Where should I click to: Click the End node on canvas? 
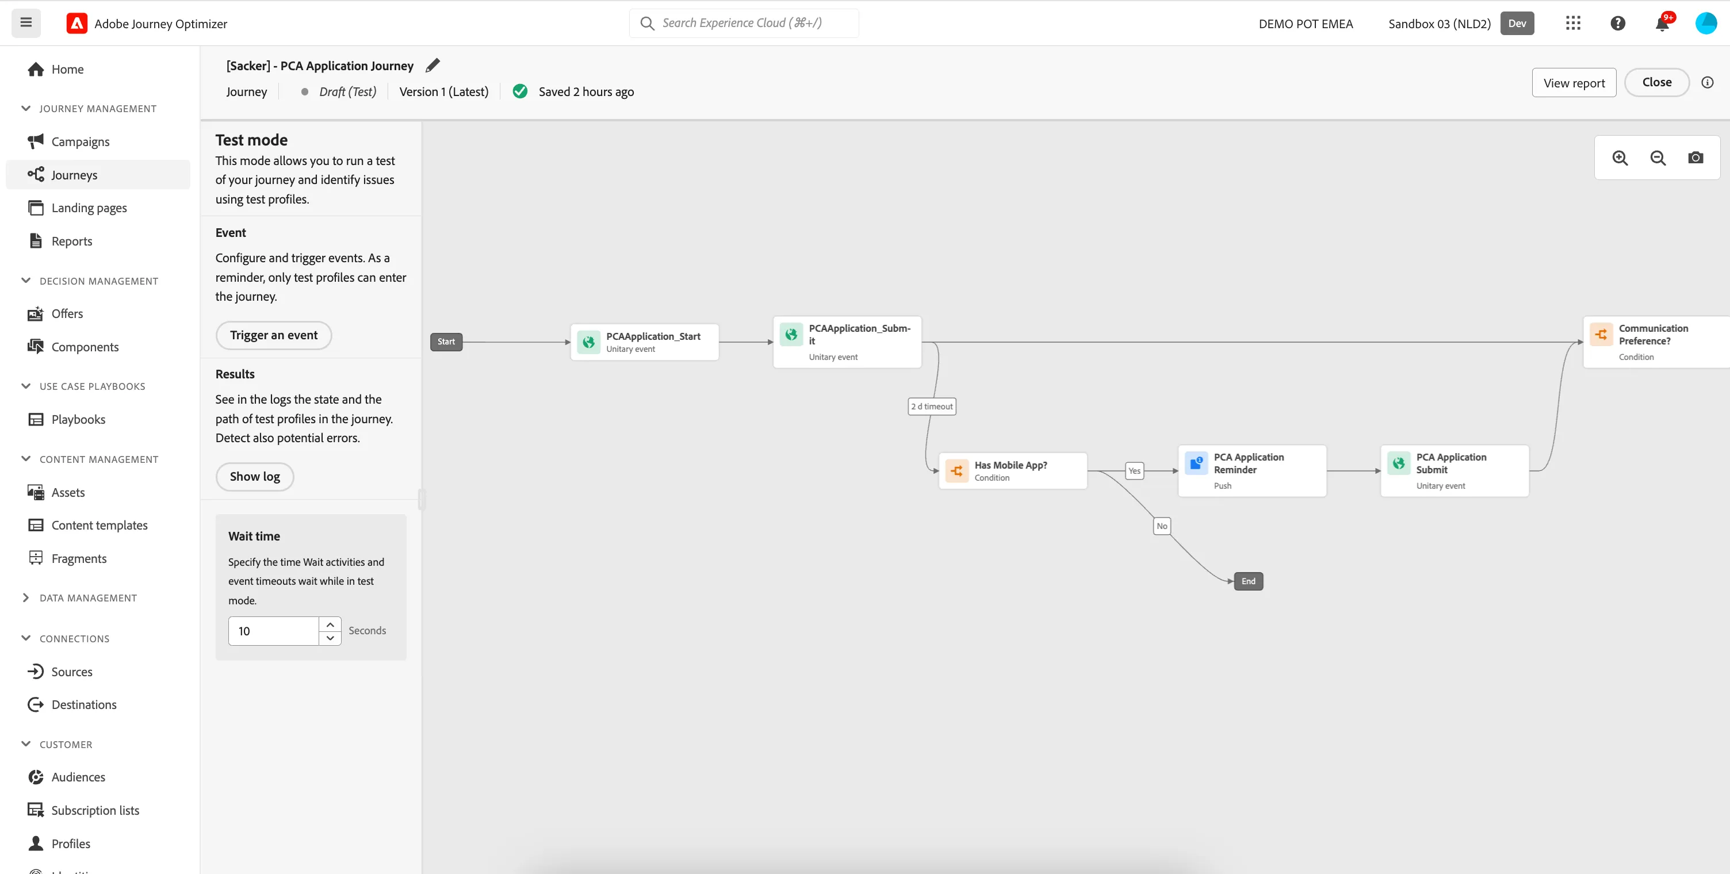1249,581
